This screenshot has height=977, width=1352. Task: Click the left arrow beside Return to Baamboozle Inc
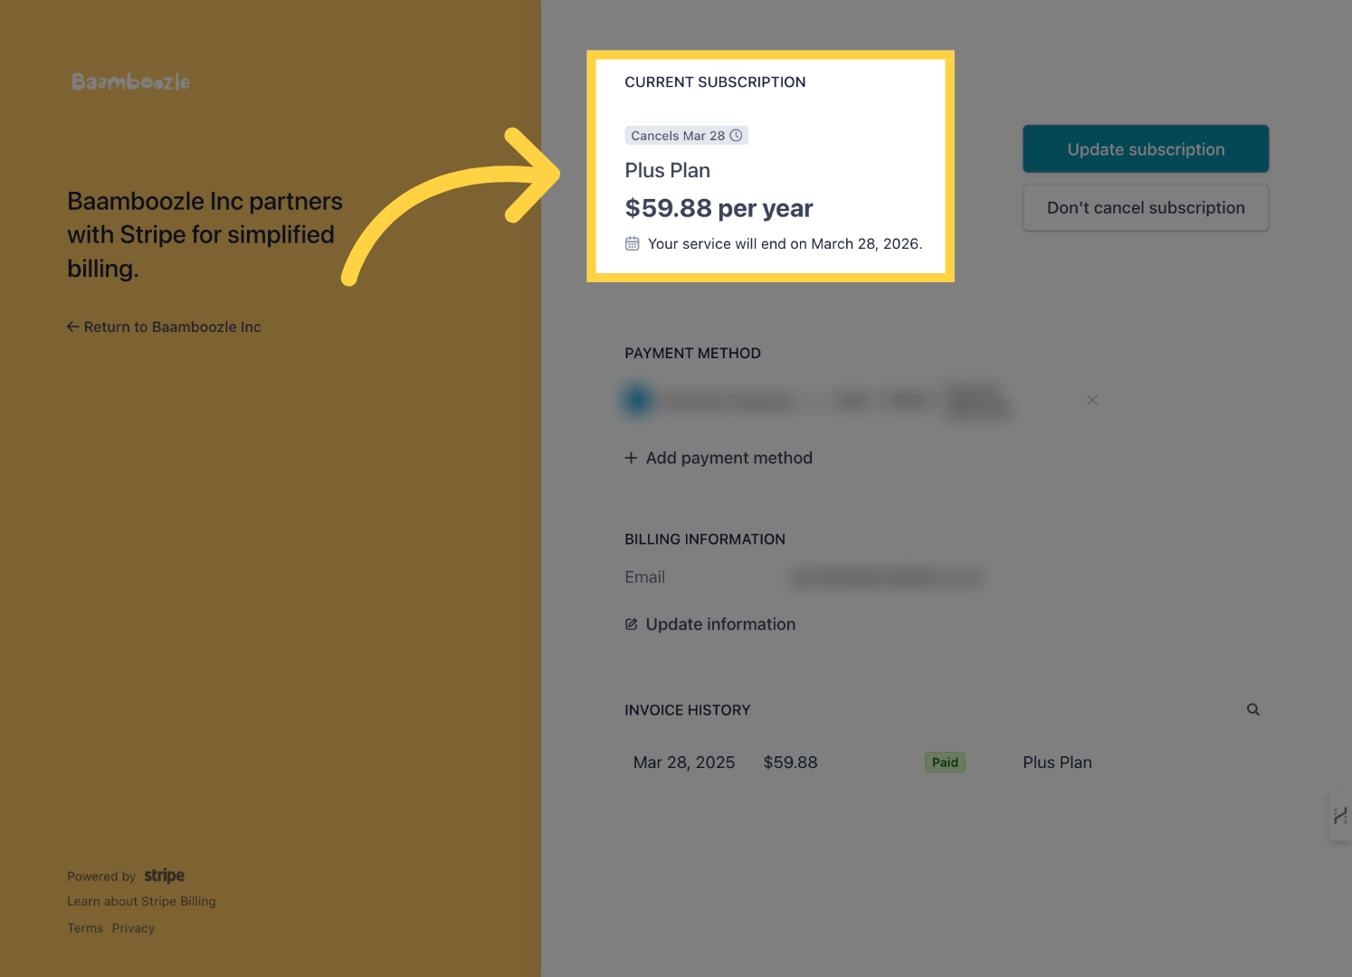(72, 327)
